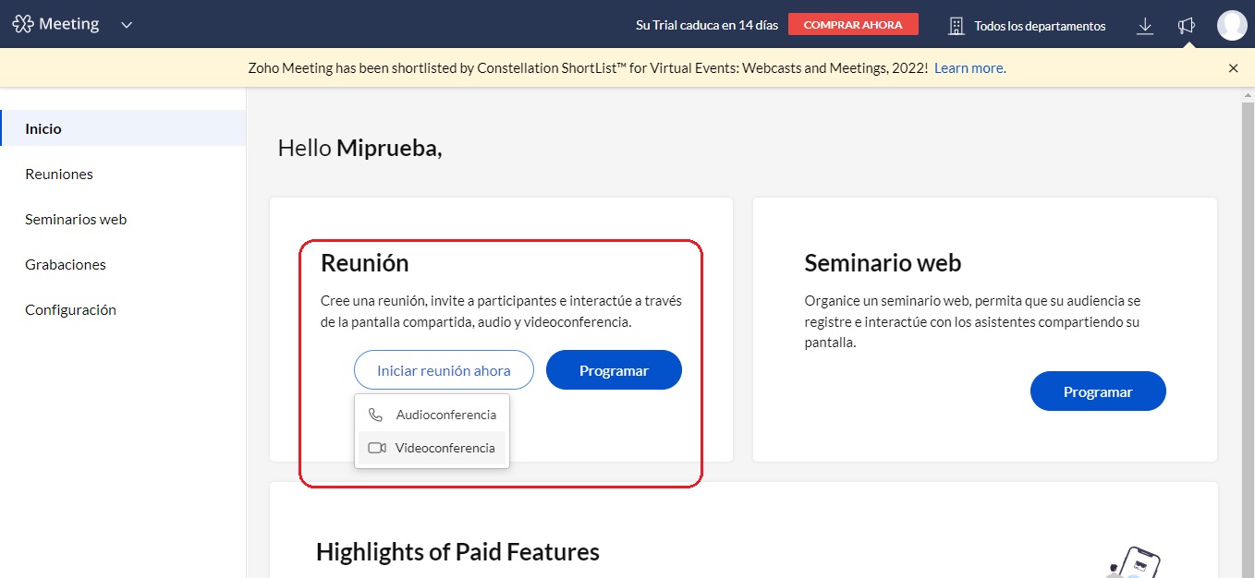The image size is (1255, 578).
Task: Click the Seminario web card heading
Action: click(x=883, y=263)
